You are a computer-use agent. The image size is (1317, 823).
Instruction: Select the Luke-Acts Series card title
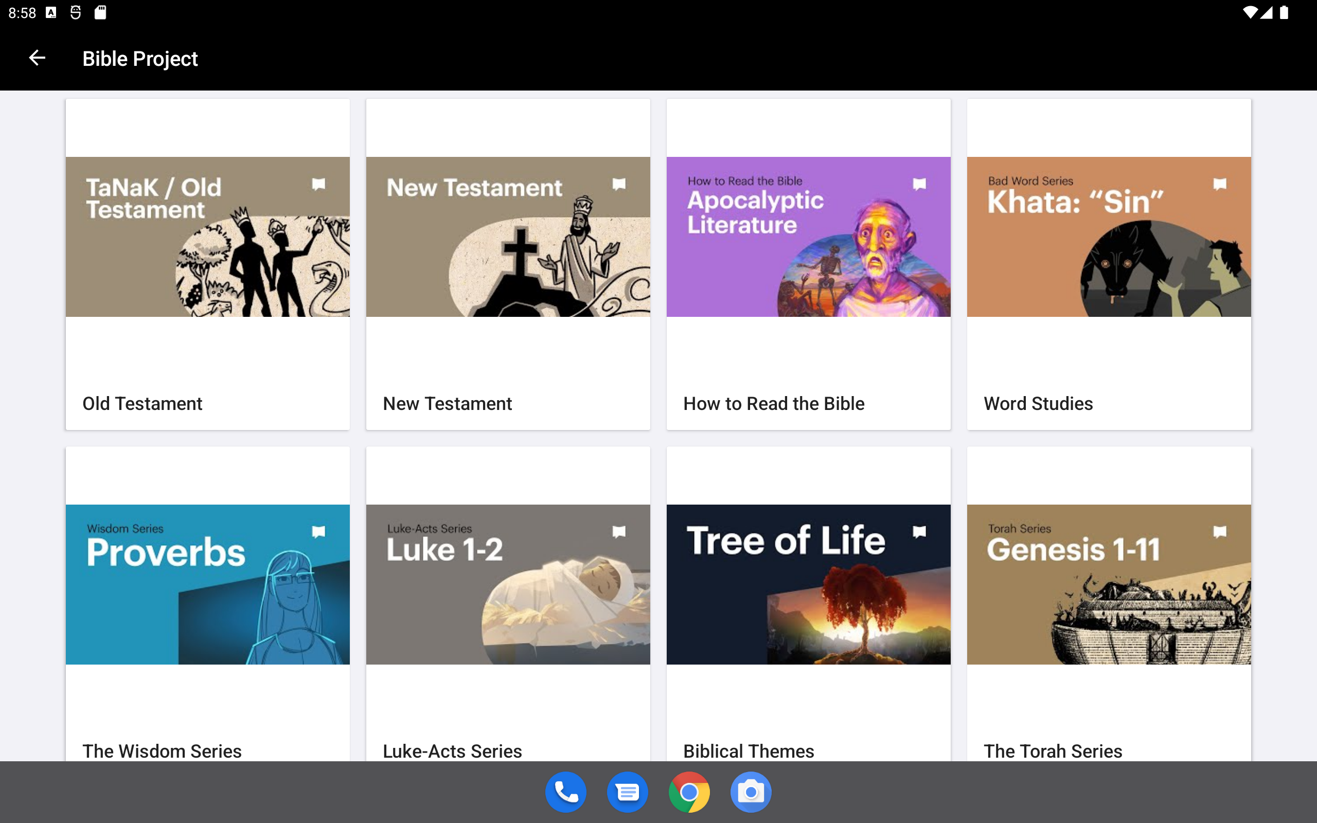pyautogui.click(x=452, y=751)
